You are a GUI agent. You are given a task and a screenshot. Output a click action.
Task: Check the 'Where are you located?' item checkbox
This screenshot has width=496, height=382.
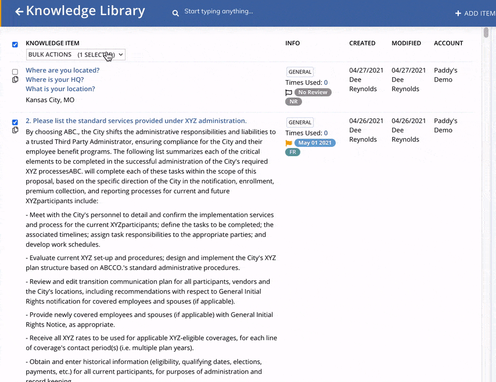click(15, 72)
